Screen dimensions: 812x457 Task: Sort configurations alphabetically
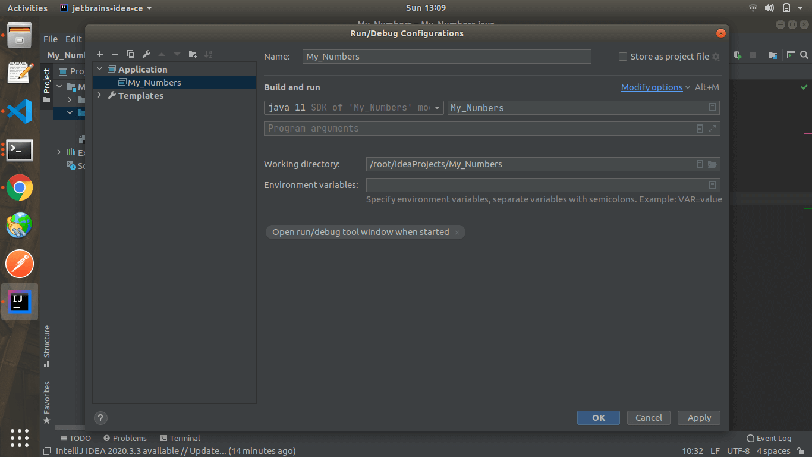tap(208, 54)
